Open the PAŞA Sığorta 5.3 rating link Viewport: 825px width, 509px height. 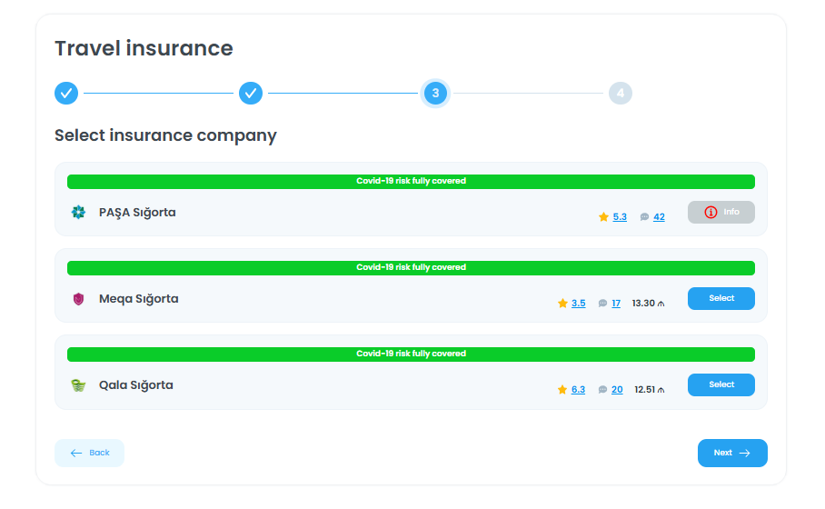point(620,217)
